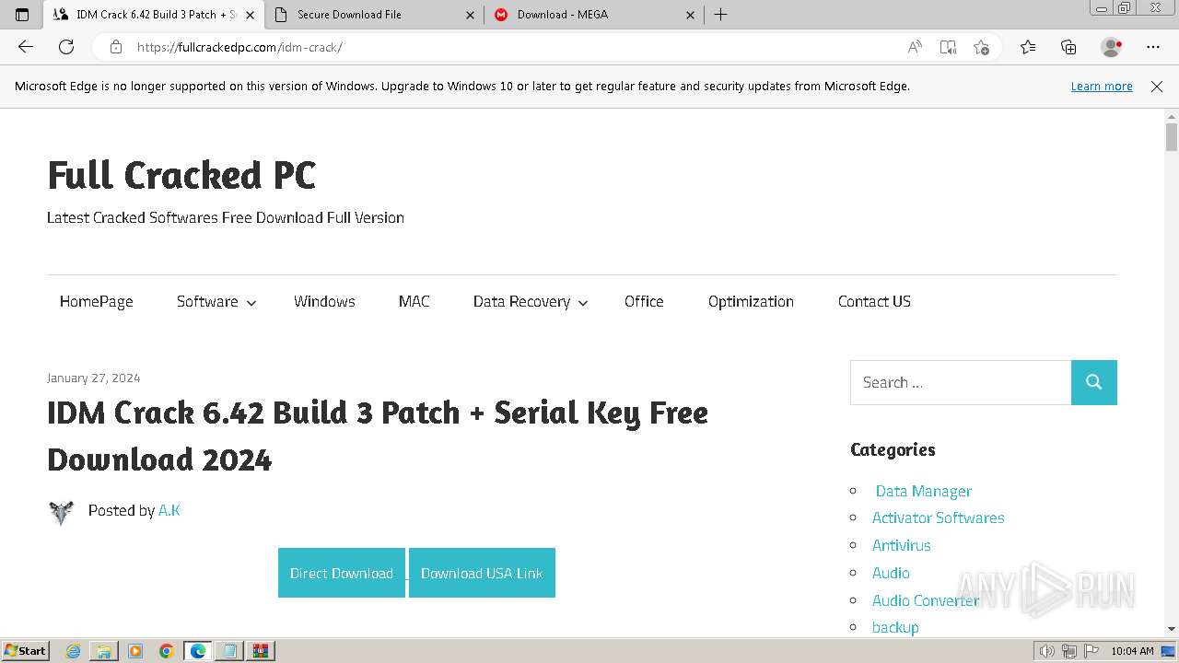Go to HomePage menu item
The width and height of the screenshot is (1179, 663).
(x=97, y=301)
